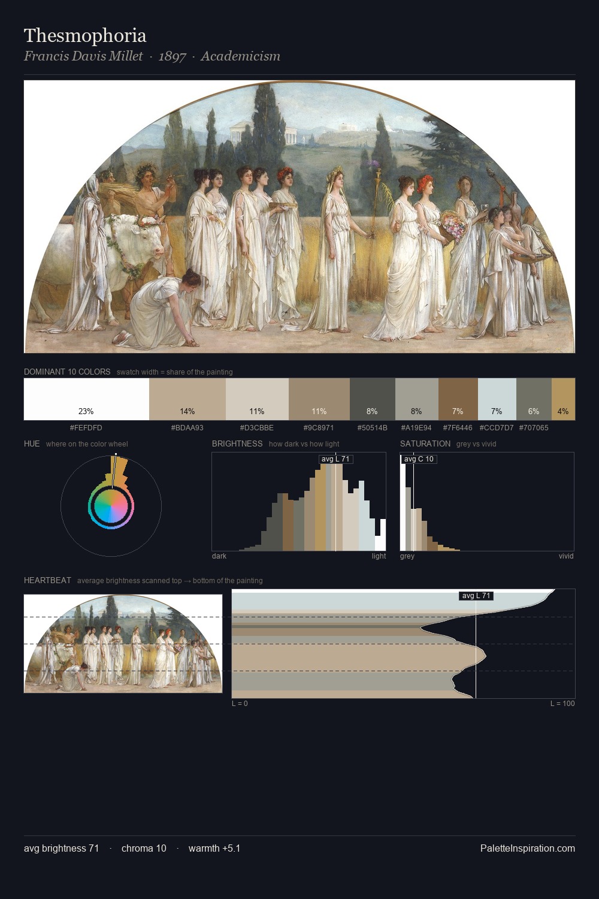Click the hue color wheel chart
The image size is (599, 899).
pyautogui.click(x=111, y=506)
